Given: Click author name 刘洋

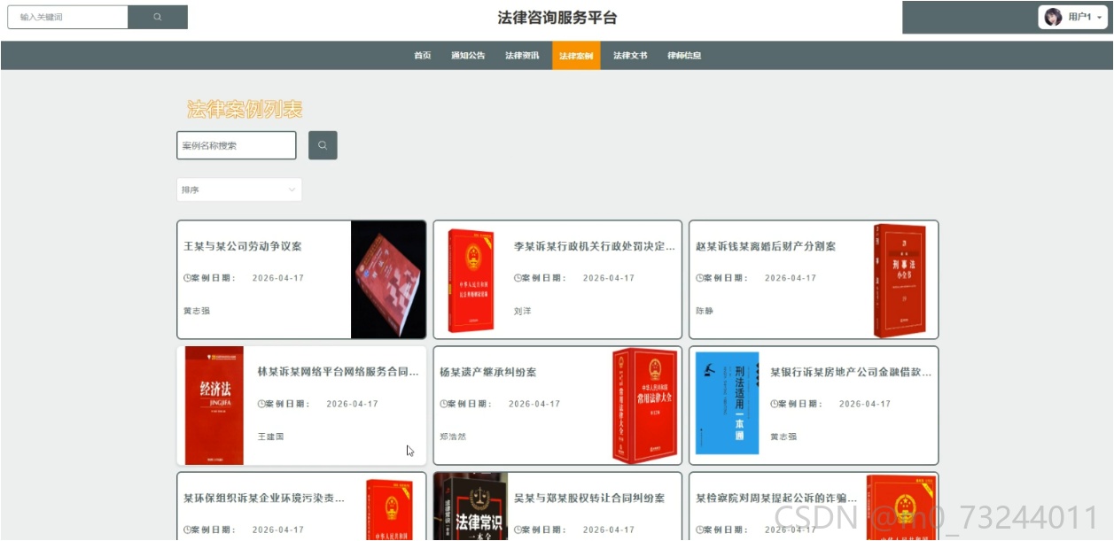Looking at the screenshot, I should tap(523, 311).
